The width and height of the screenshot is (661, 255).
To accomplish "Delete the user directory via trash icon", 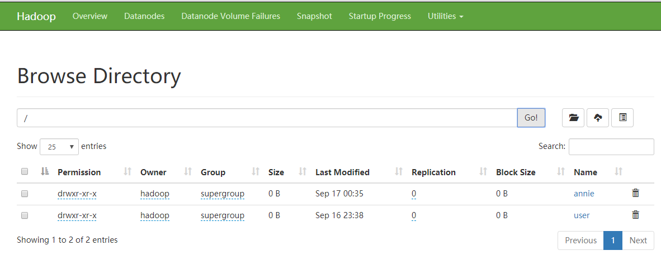I will (635, 215).
